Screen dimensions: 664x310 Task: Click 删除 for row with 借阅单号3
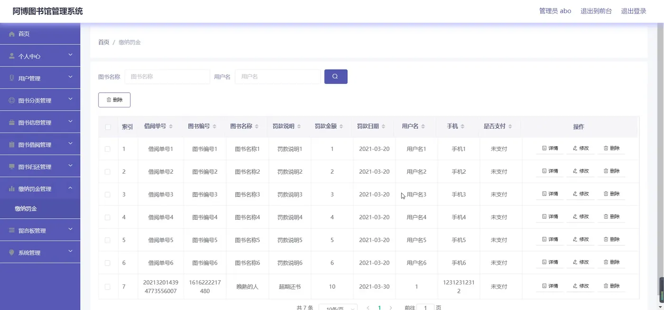[611, 194]
